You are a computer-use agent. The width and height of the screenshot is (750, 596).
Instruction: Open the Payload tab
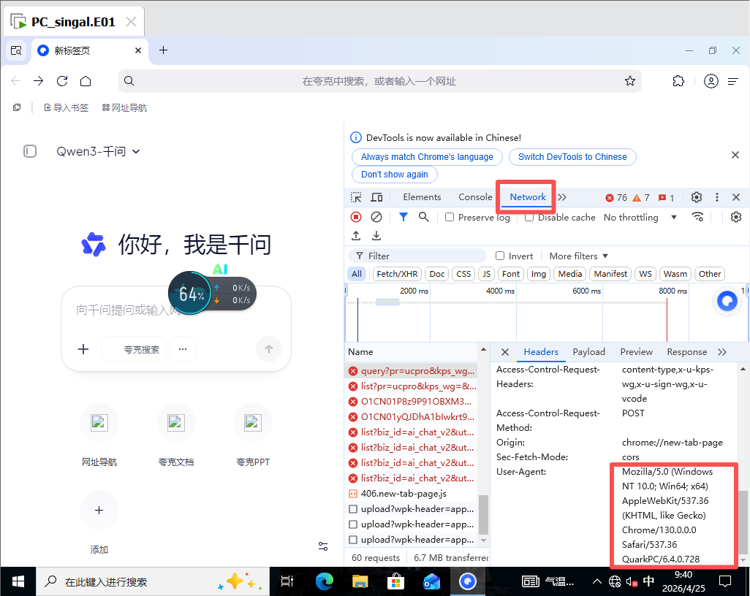coord(588,352)
